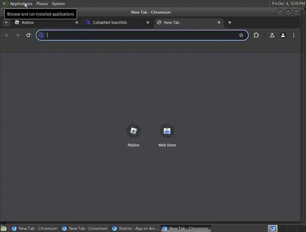The image size is (306, 232).
Task: Open the Applications menu
Action: 21,4
